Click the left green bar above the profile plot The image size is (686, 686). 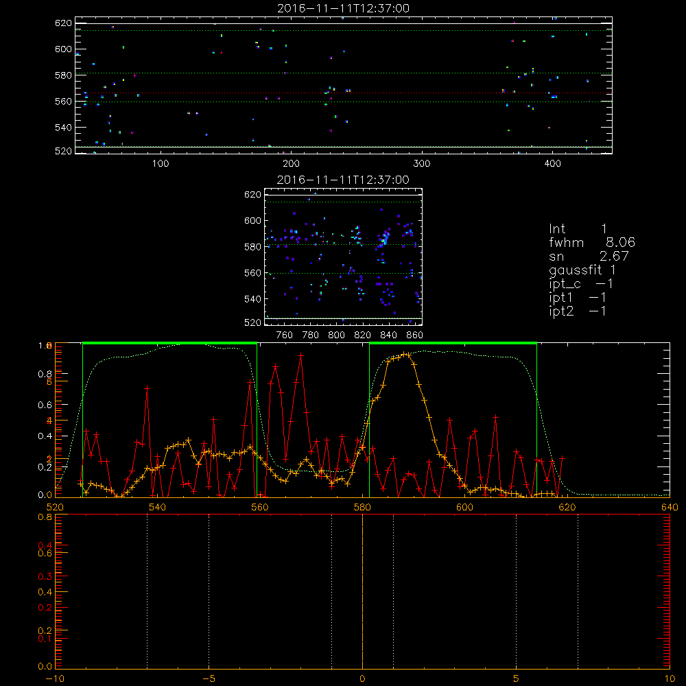coord(169,343)
